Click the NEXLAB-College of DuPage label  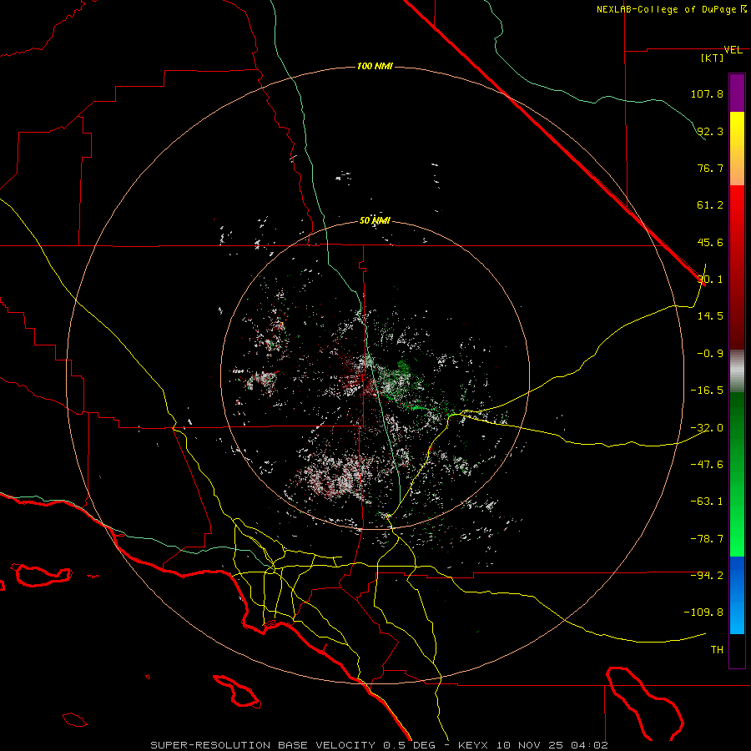pyautogui.click(x=667, y=9)
